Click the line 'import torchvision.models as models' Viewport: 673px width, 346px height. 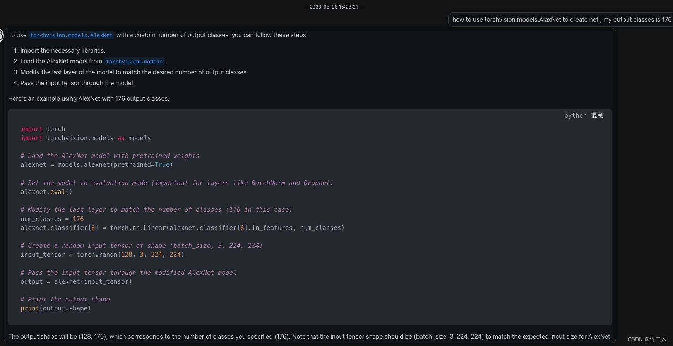coord(86,138)
